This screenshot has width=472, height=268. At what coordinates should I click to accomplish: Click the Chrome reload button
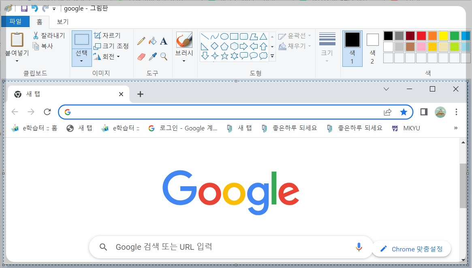click(x=47, y=112)
